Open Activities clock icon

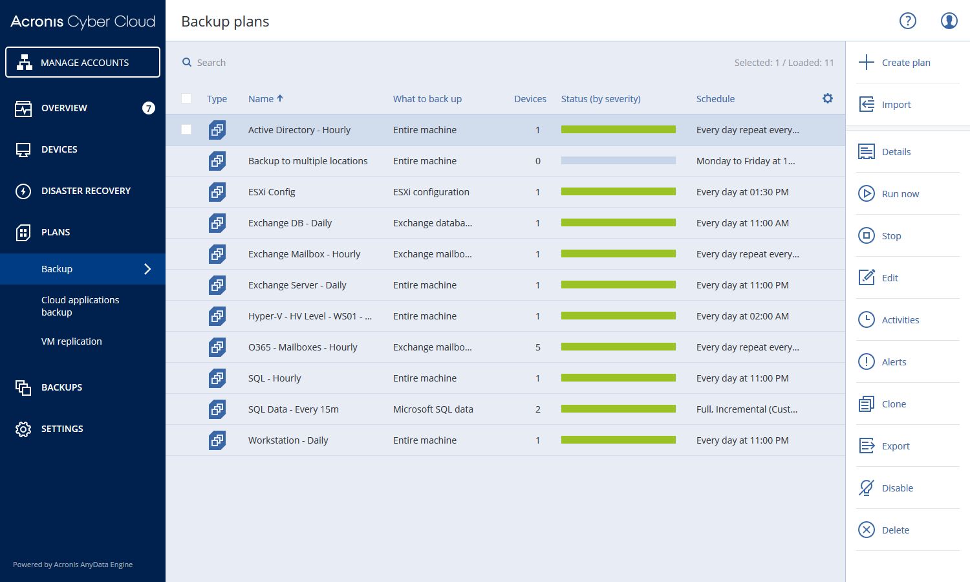click(x=866, y=319)
